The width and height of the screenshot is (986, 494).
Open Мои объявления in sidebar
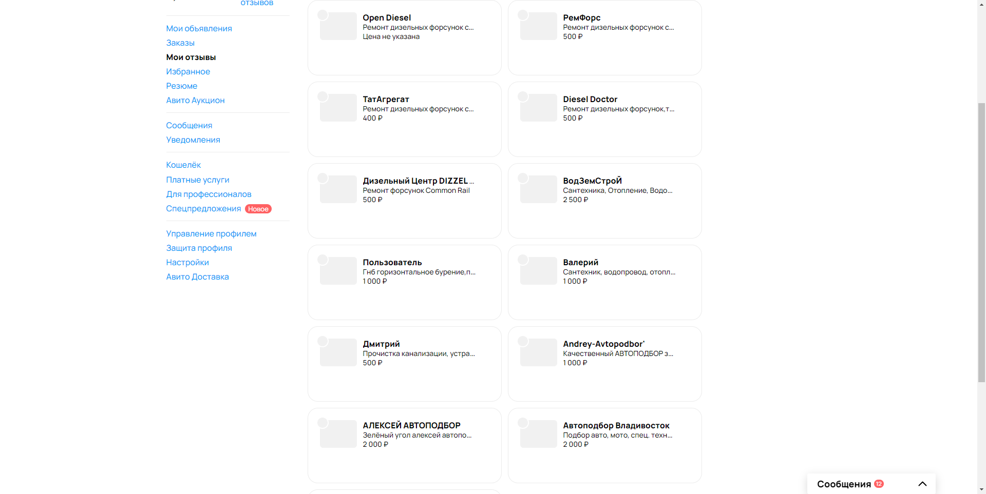(199, 28)
